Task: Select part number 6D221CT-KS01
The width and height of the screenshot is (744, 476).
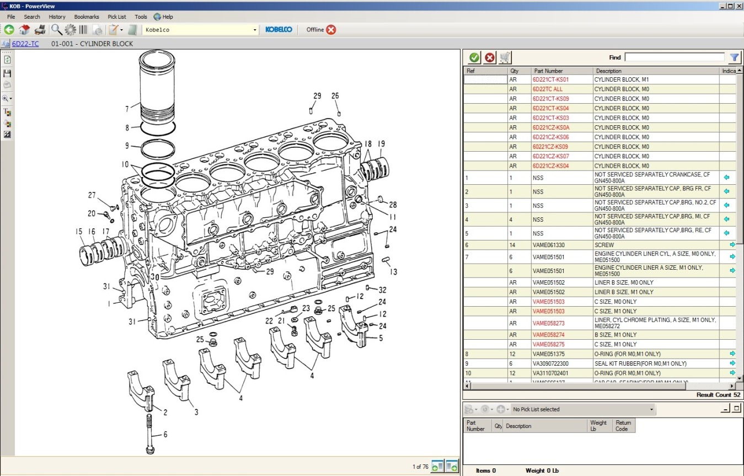Action: tap(550, 79)
